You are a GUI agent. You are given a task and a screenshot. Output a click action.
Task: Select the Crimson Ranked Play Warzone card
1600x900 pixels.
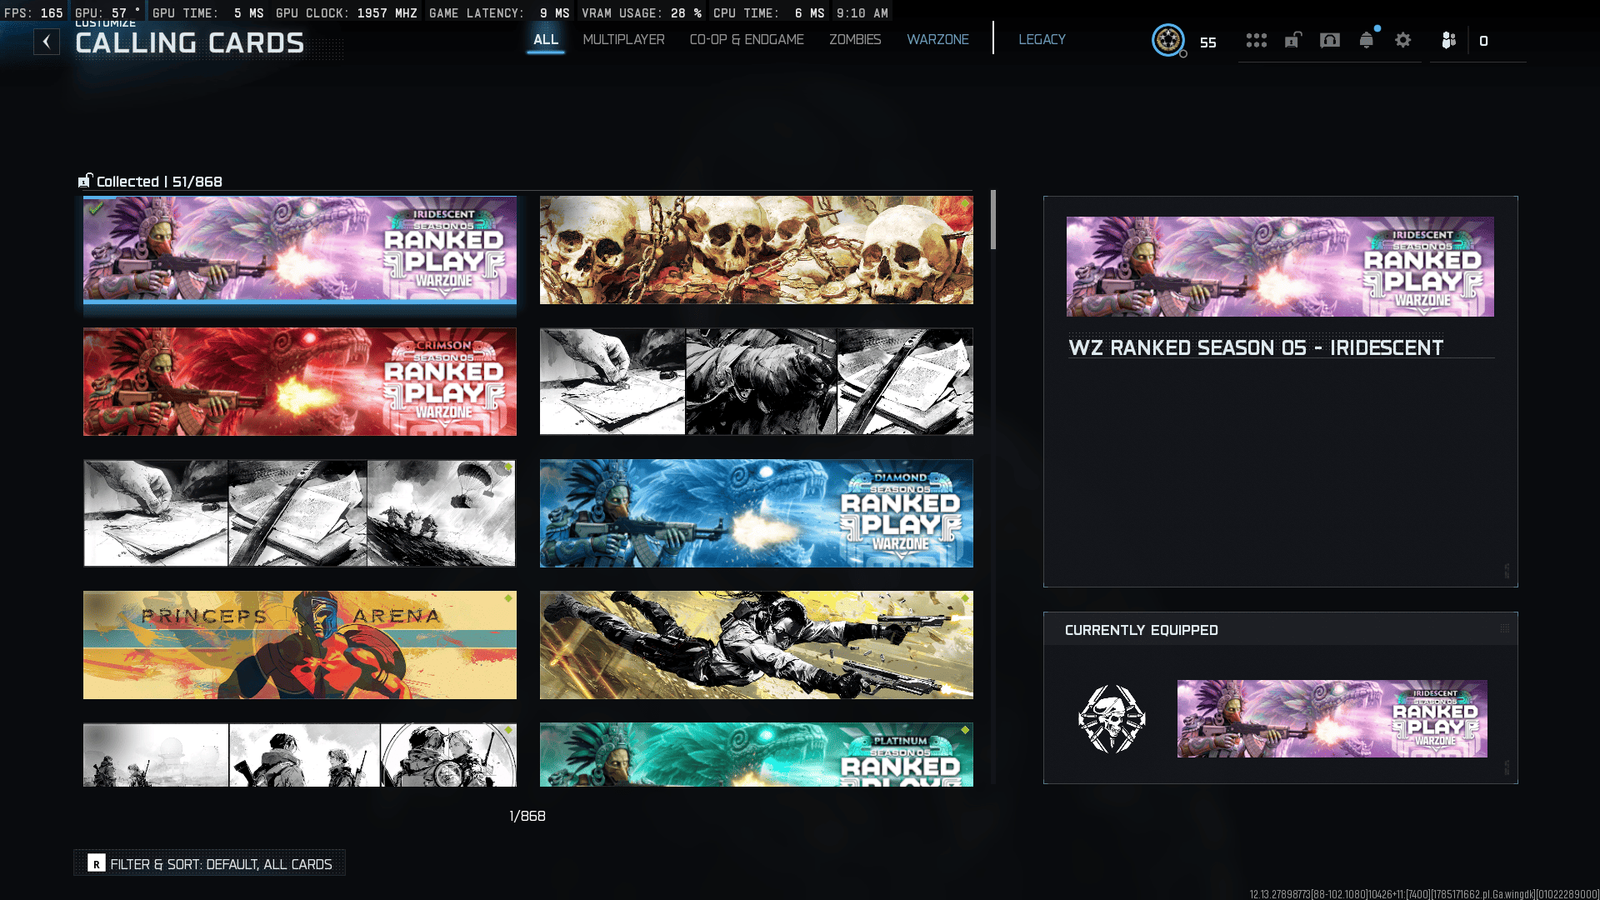pyautogui.click(x=300, y=382)
